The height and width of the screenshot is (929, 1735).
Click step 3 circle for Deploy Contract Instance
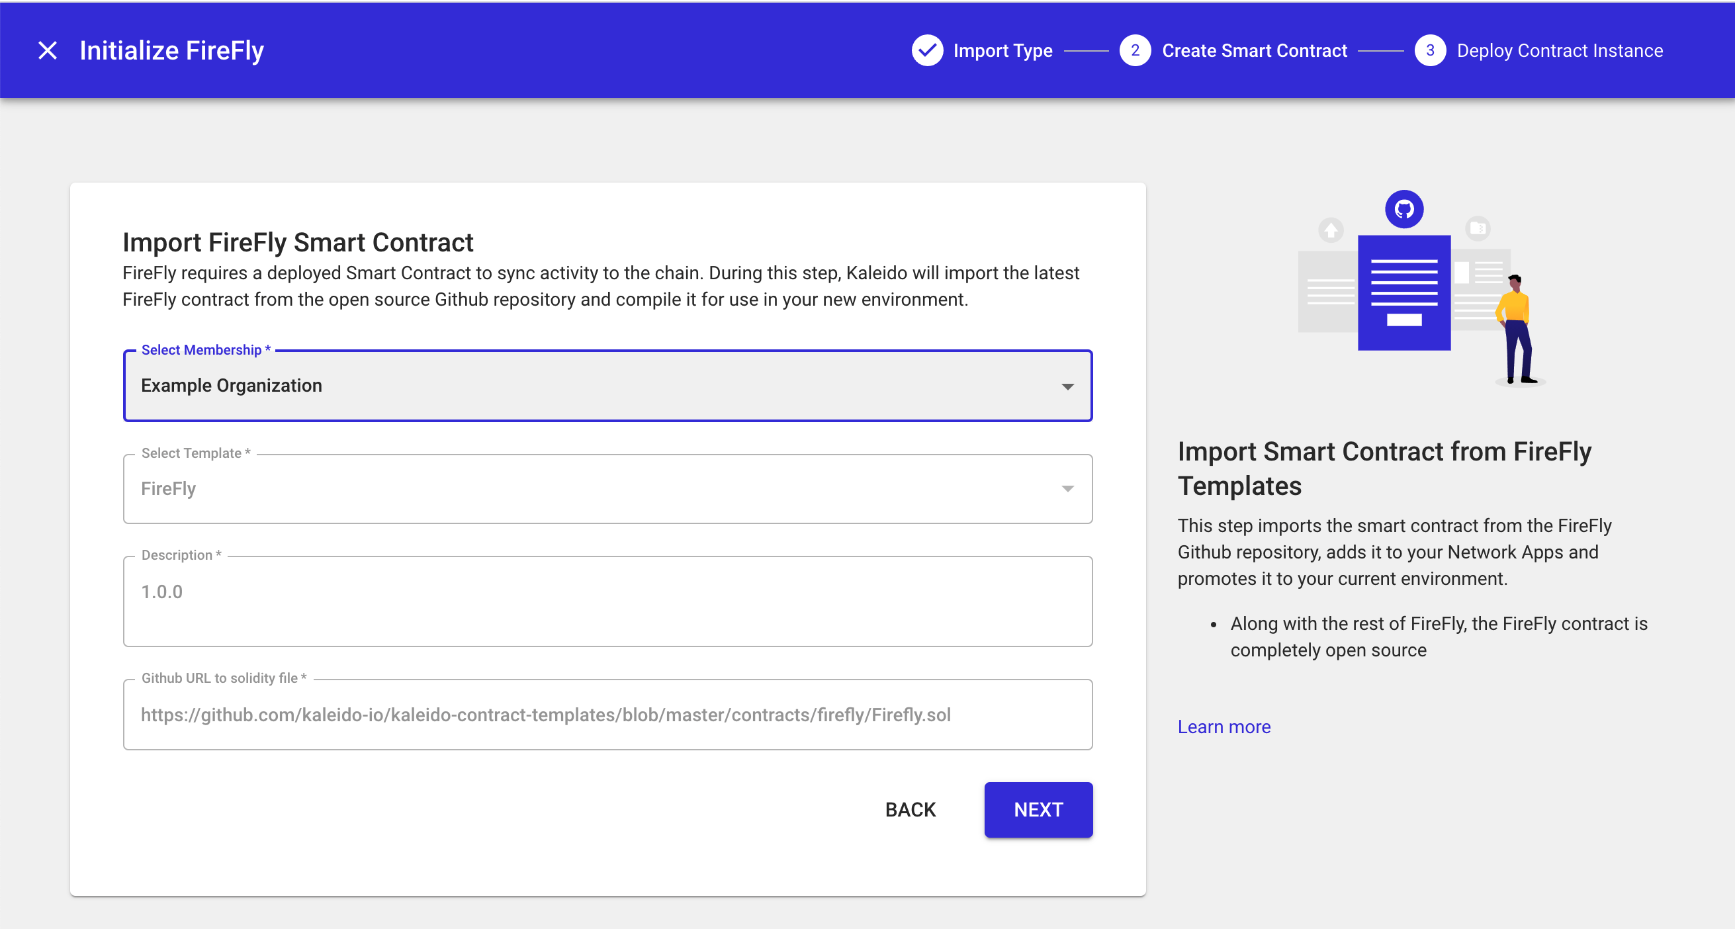1430,50
